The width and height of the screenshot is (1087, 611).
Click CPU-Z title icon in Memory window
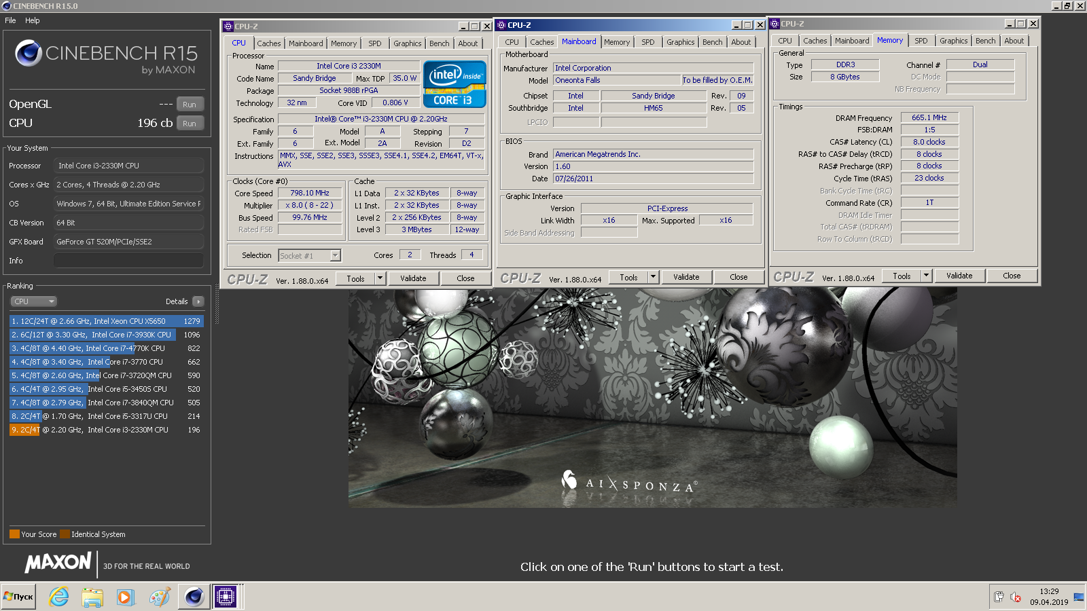774,24
